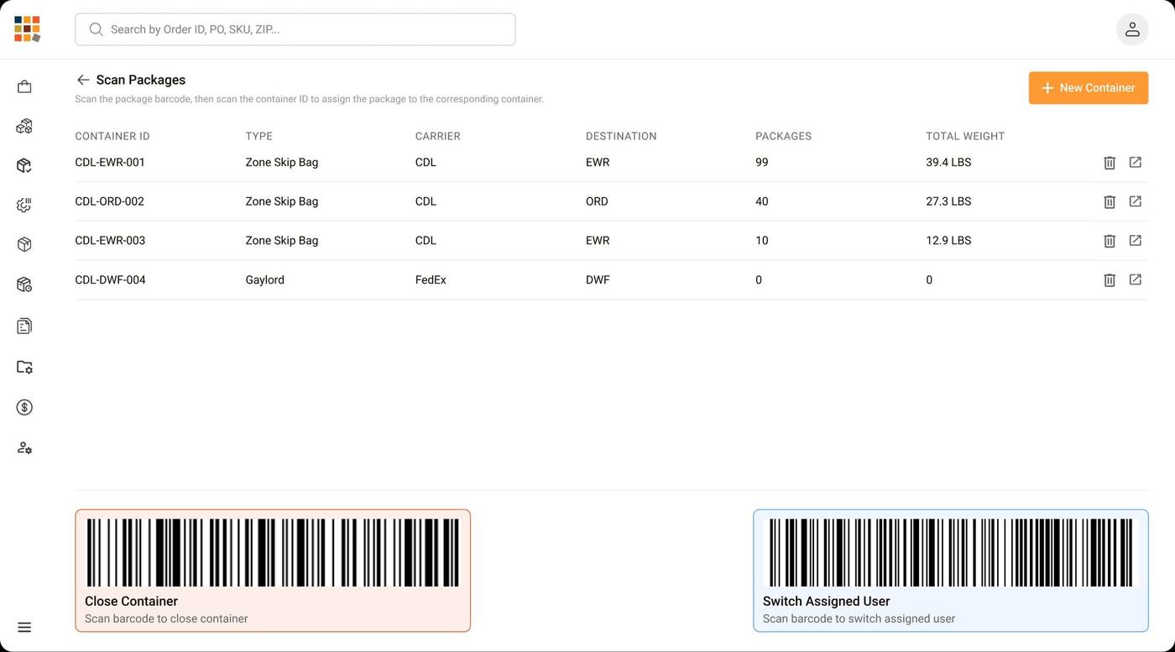Open the shopping bag icon in sidebar
Screen dimensions: 1175x652
point(24,86)
